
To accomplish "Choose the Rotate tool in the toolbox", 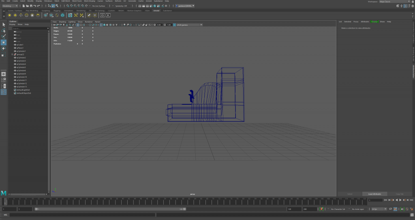I will [x=4, y=48].
